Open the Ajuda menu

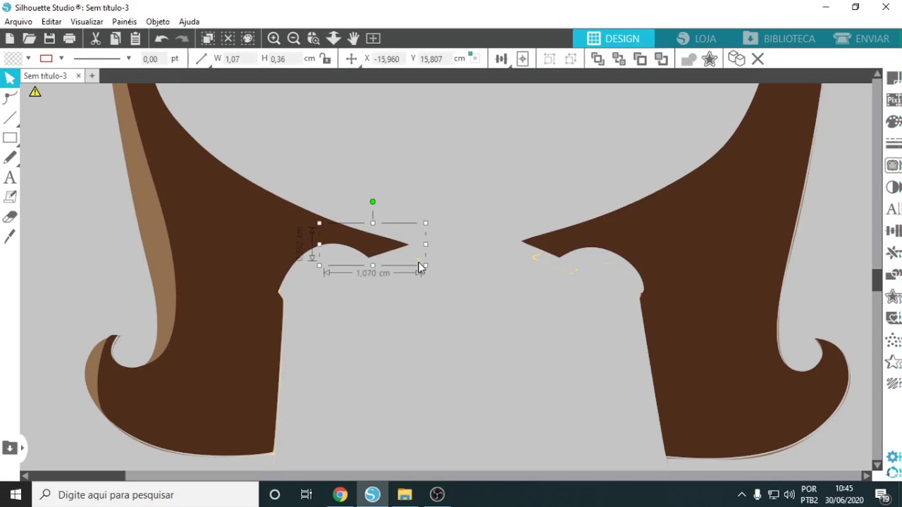click(x=189, y=22)
